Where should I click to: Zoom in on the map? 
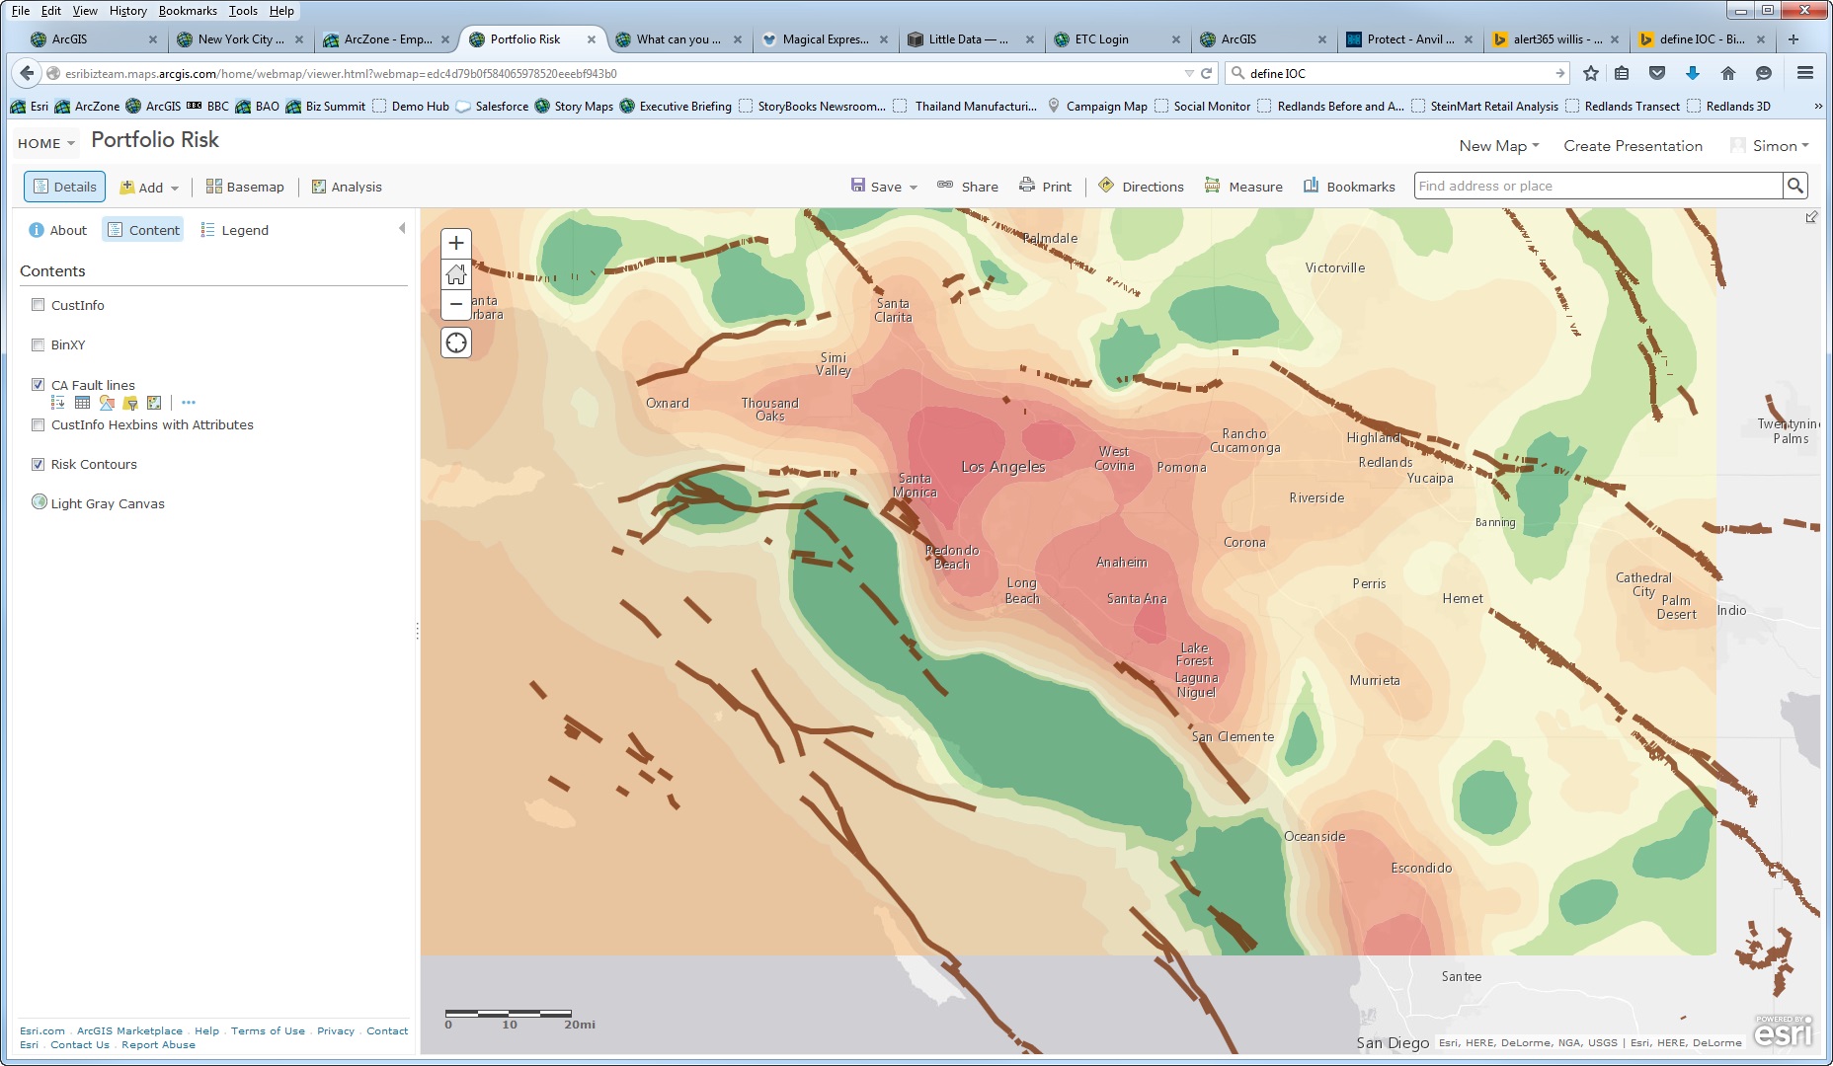(455, 243)
